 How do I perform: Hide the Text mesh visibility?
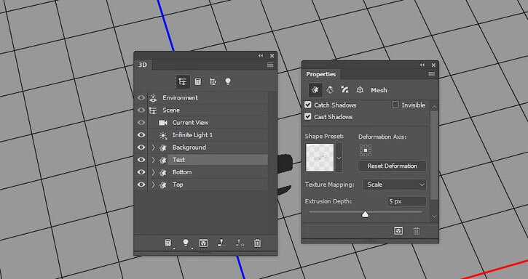click(141, 160)
